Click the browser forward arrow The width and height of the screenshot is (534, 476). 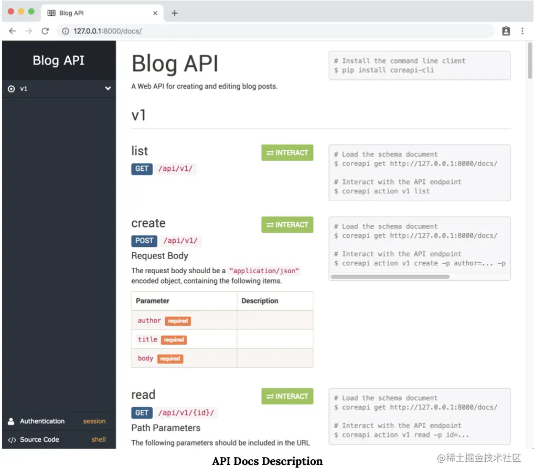tap(29, 31)
